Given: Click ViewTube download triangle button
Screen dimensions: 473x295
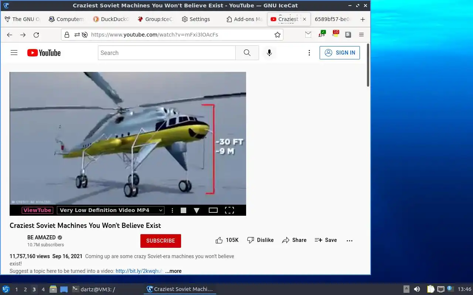Looking at the screenshot, I should pos(197,210).
